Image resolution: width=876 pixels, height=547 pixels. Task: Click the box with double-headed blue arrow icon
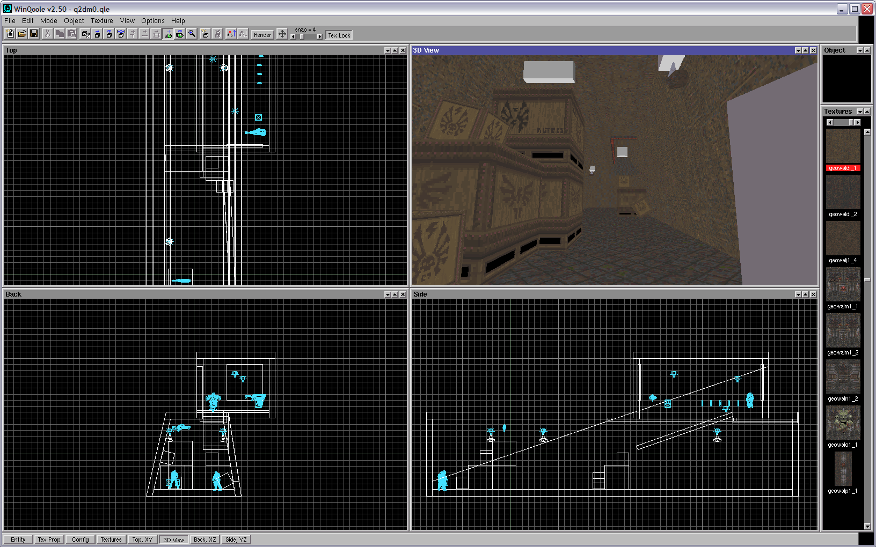tap(121, 34)
